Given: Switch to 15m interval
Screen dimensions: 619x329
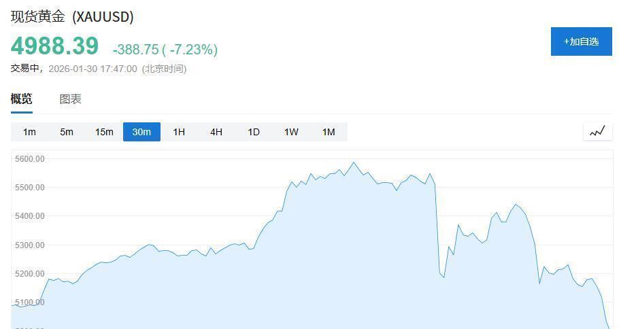Looking at the screenshot, I should (104, 132).
